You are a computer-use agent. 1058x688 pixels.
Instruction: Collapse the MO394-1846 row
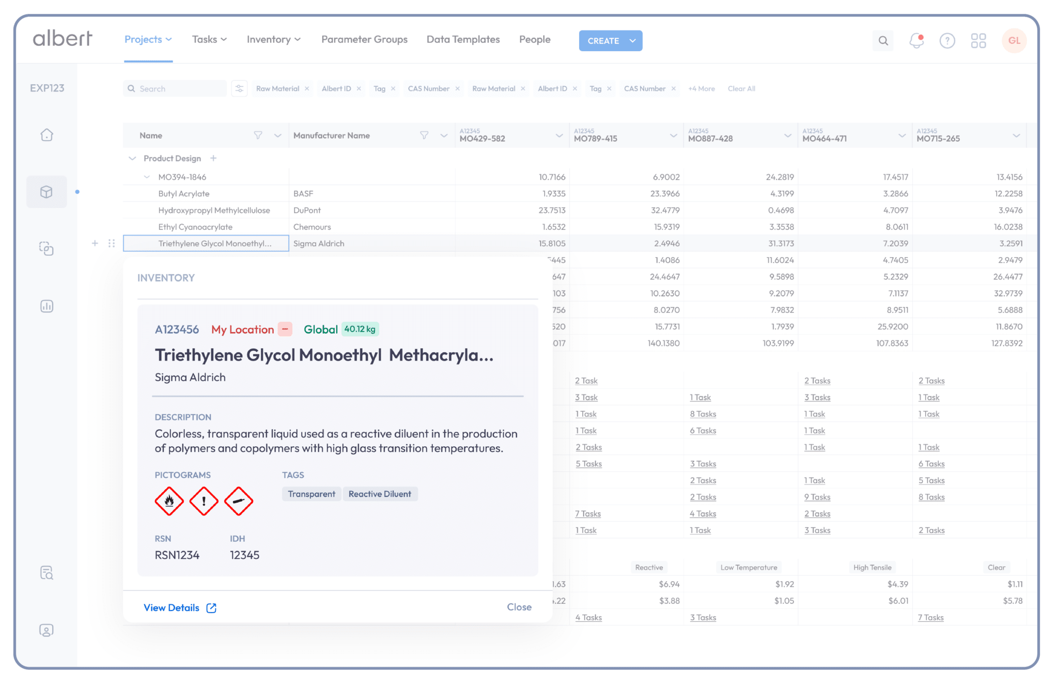(x=147, y=177)
